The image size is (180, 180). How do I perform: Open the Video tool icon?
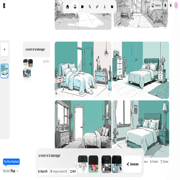(82, 7)
